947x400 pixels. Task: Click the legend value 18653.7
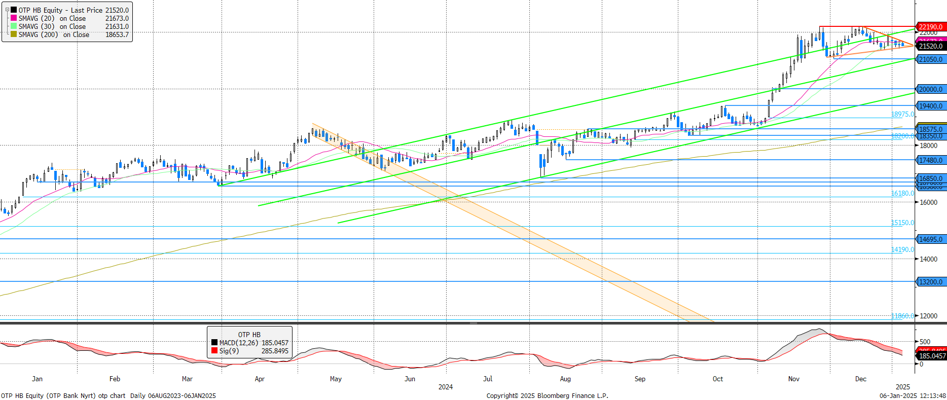click(117, 34)
